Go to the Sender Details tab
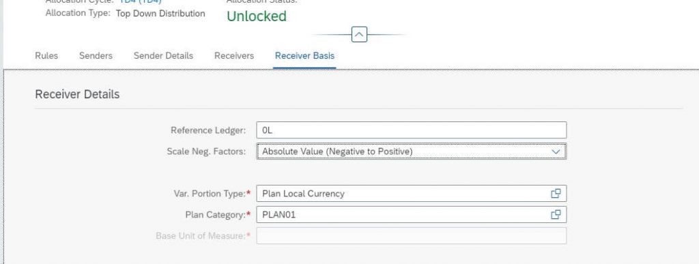The width and height of the screenshot is (699, 264). pos(163,56)
